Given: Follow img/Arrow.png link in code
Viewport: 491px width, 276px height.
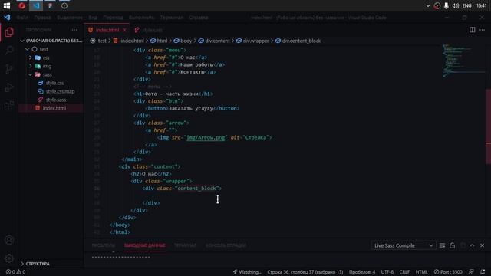Looking at the screenshot, I should (x=206, y=138).
